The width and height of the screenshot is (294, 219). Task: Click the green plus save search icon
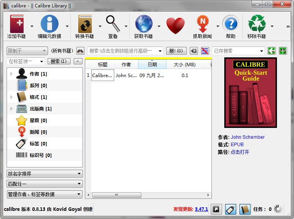[x=283, y=51]
